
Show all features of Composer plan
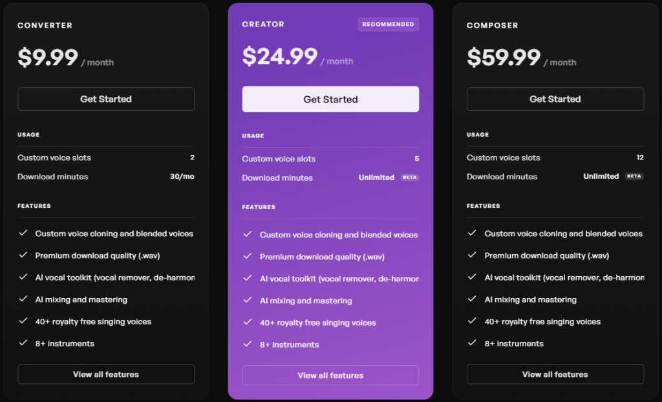click(x=555, y=374)
